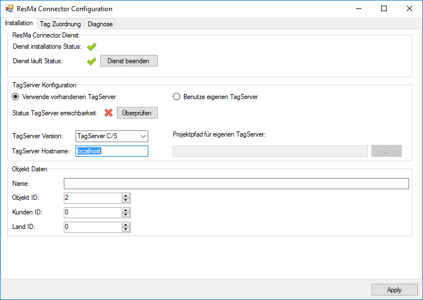Viewport: 423px width, 300px height.
Task: Open the Diagnose tab
Action: tap(100, 24)
